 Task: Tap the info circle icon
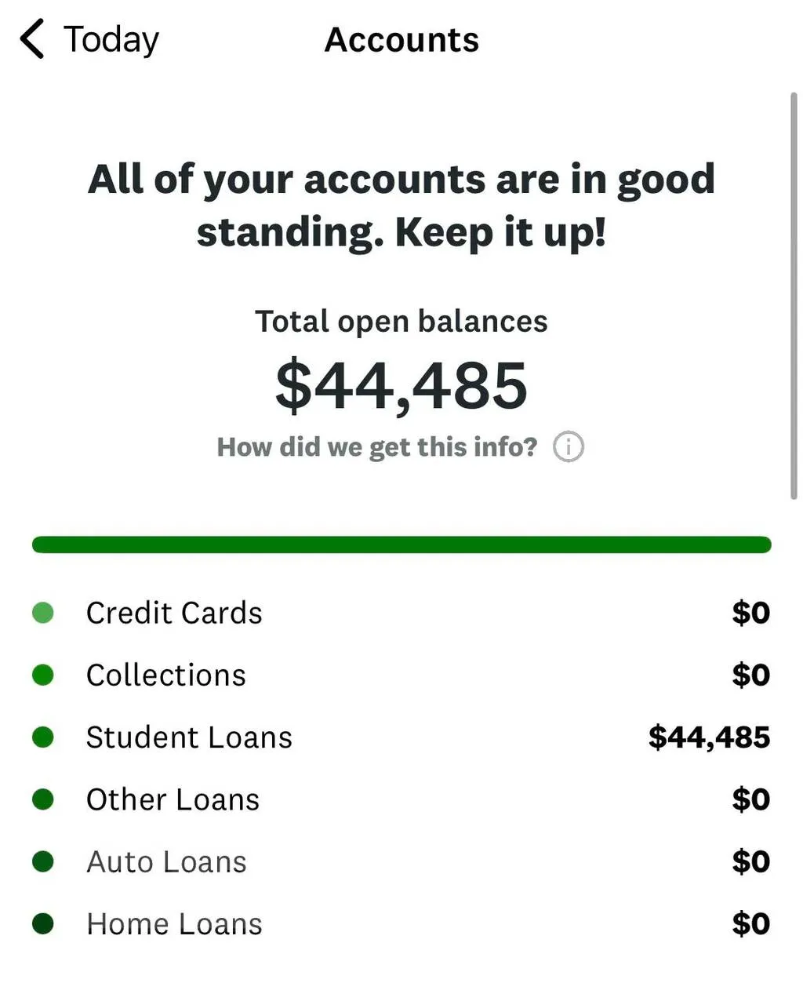point(569,447)
